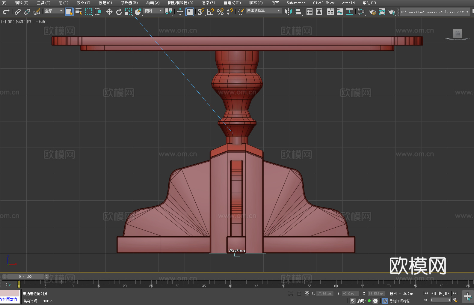Open the 渲染(R) menu
Viewport: 474px width, 305px height.
(208, 3)
